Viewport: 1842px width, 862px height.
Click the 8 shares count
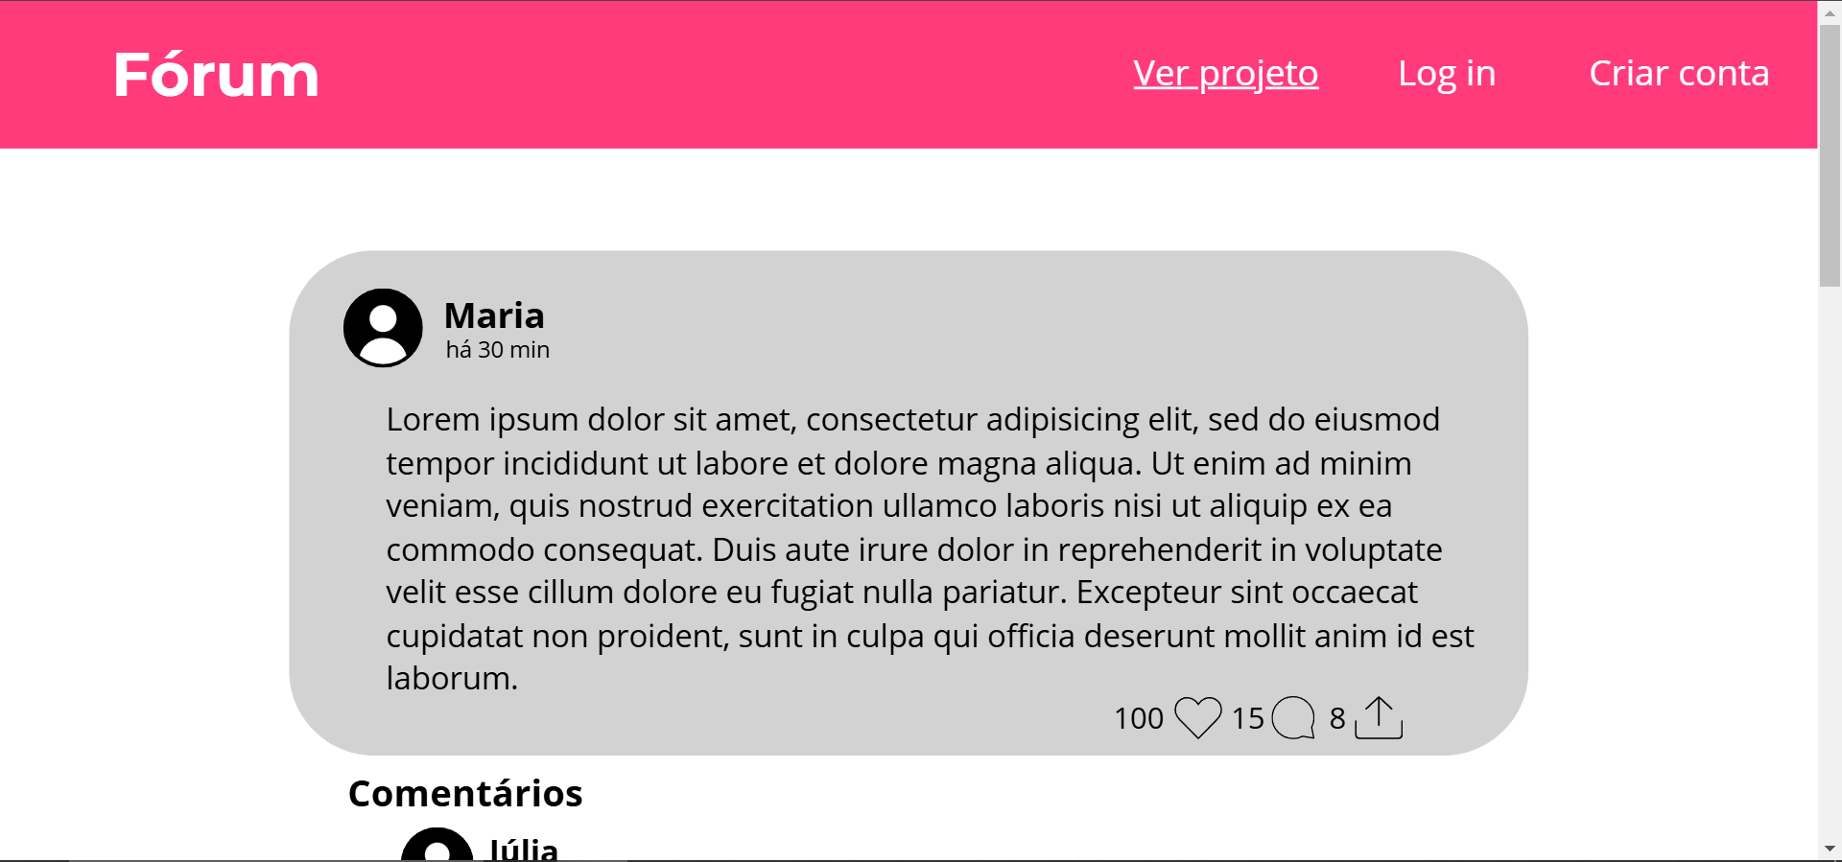tap(1337, 718)
